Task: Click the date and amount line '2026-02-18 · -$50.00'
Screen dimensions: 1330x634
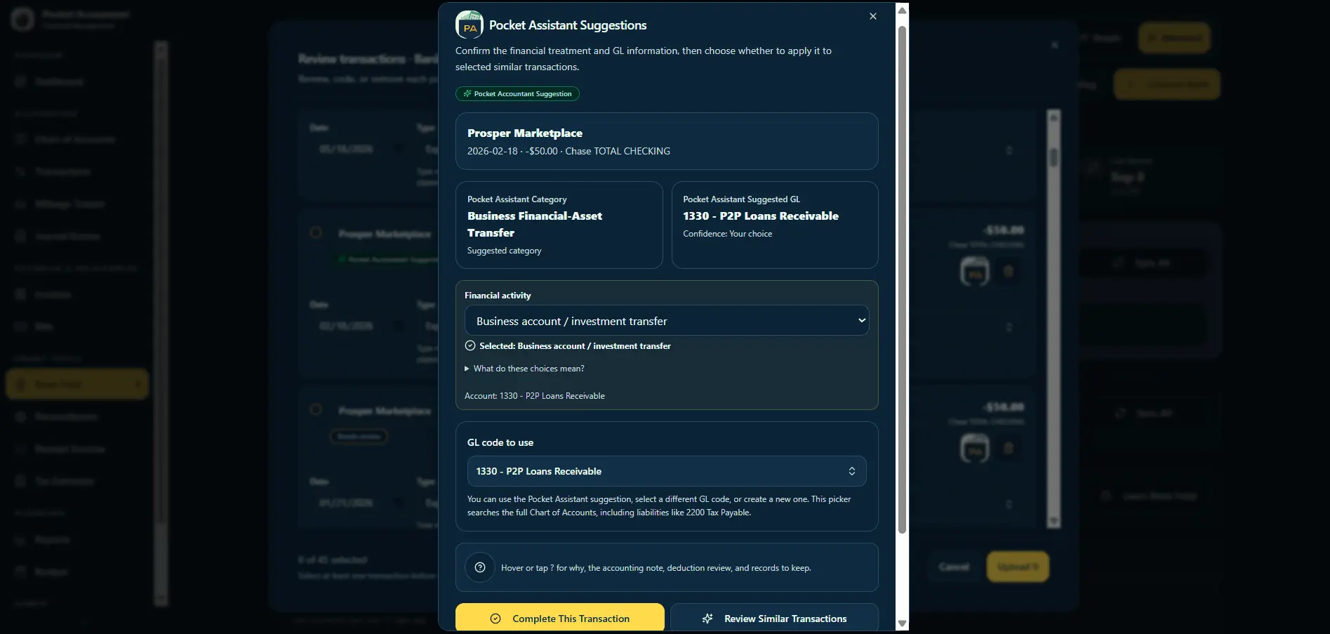Action: point(512,151)
